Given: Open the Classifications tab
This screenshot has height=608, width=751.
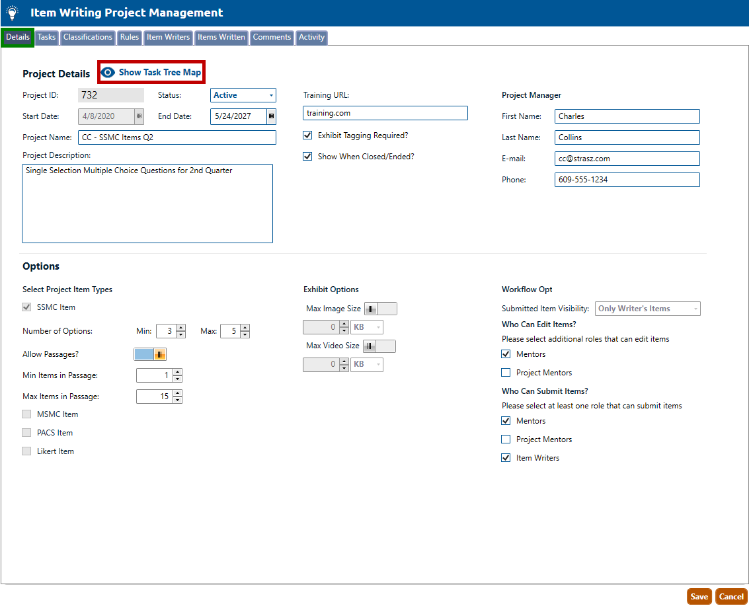Looking at the screenshot, I should [88, 38].
